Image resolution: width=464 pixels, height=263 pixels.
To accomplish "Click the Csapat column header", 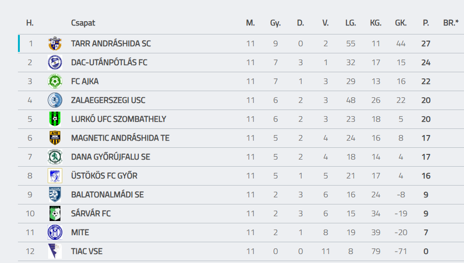I will [83, 23].
